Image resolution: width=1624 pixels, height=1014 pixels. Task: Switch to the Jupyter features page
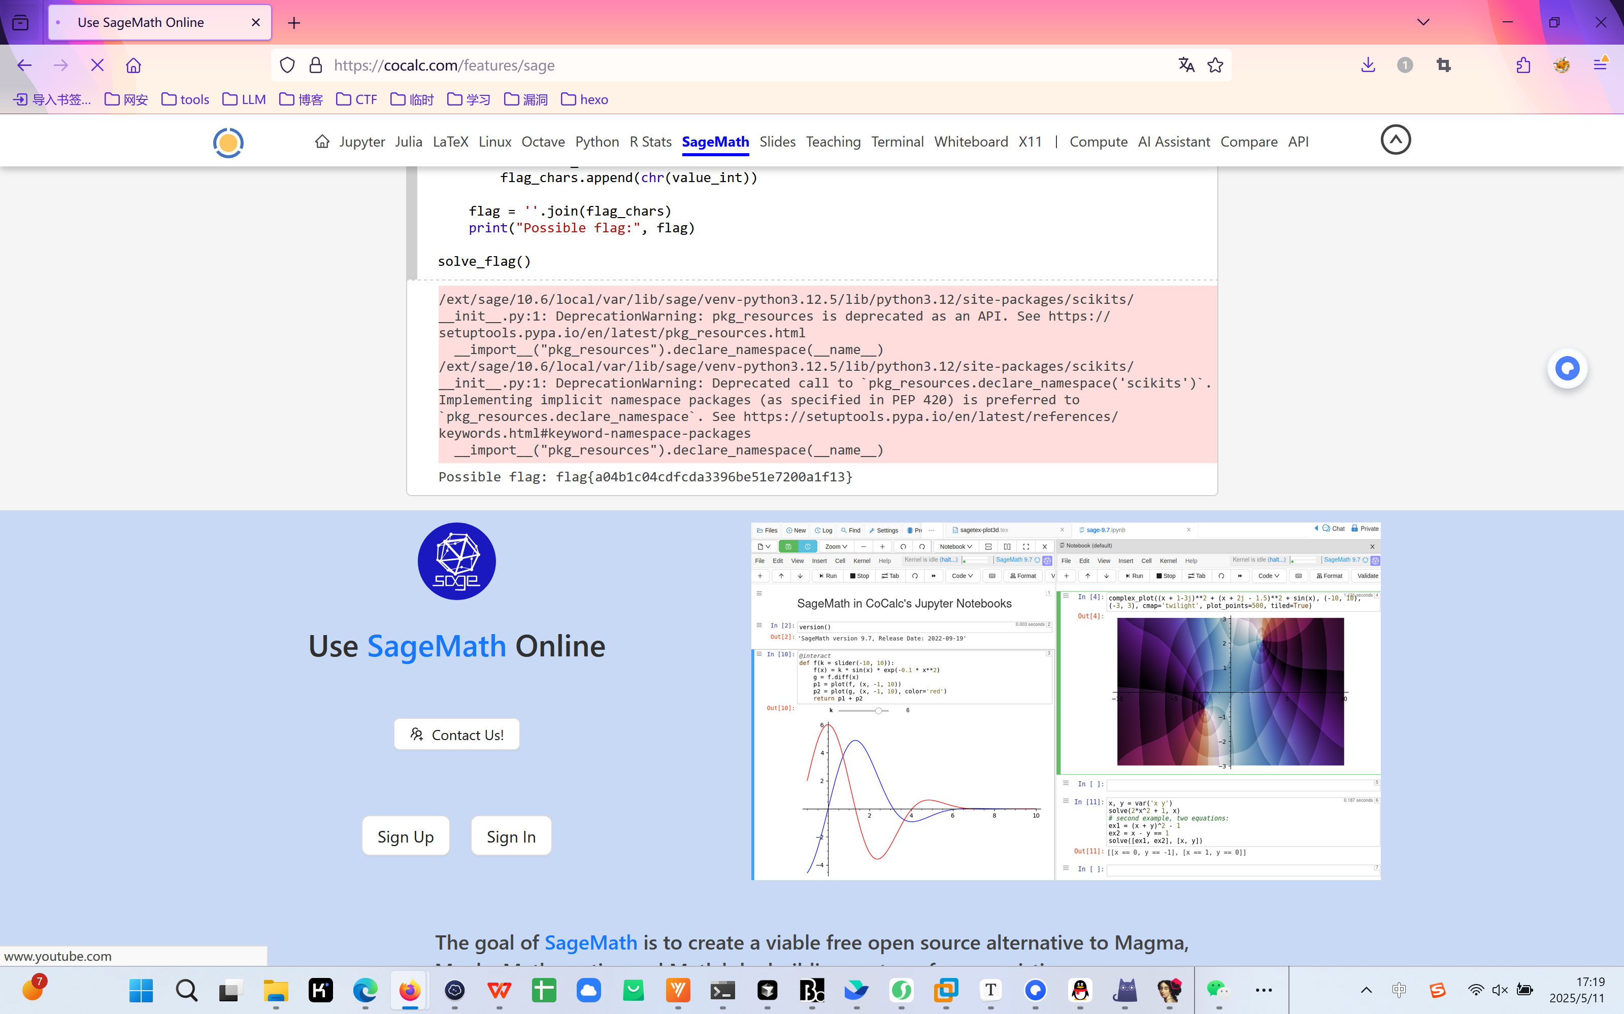362,142
